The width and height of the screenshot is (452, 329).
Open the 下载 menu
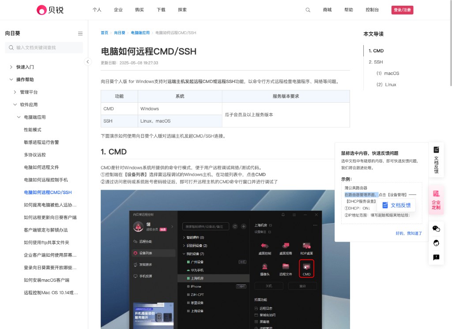(161, 10)
